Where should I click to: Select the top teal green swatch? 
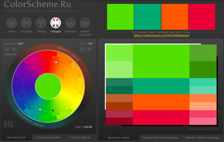(148, 17)
